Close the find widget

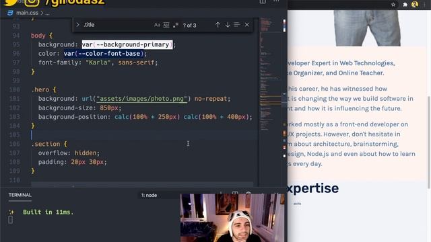[247, 25]
